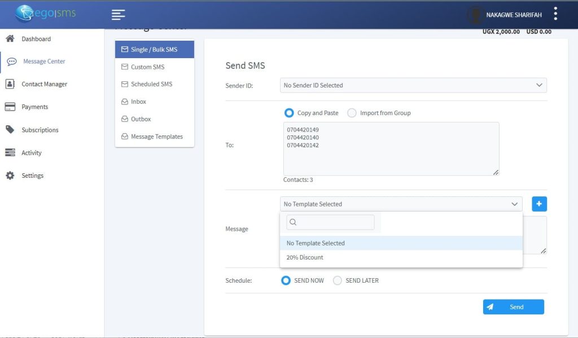Click the Activity icon in sidebar
This screenshot has height=338, width=578.
click(10, 153)
